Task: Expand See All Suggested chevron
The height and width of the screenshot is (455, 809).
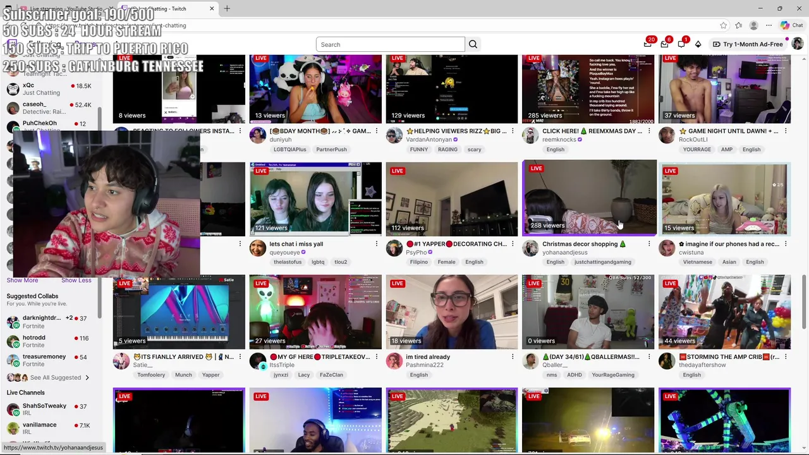Action: tap(87, 378)
